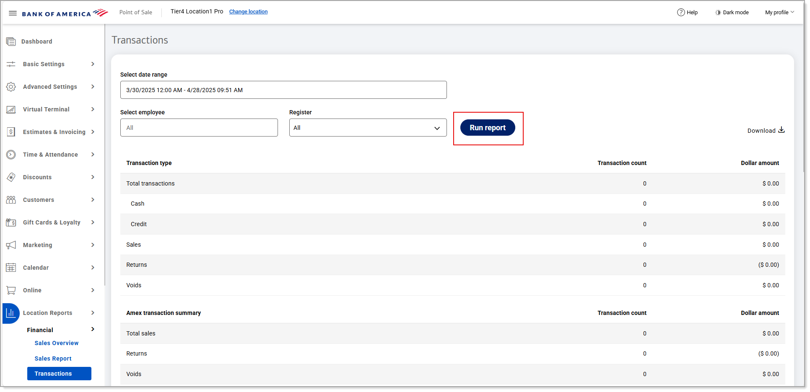This screenshot has width=810, height=392.
Task: Expand the Marketing chevron
Action: point(93,245)
